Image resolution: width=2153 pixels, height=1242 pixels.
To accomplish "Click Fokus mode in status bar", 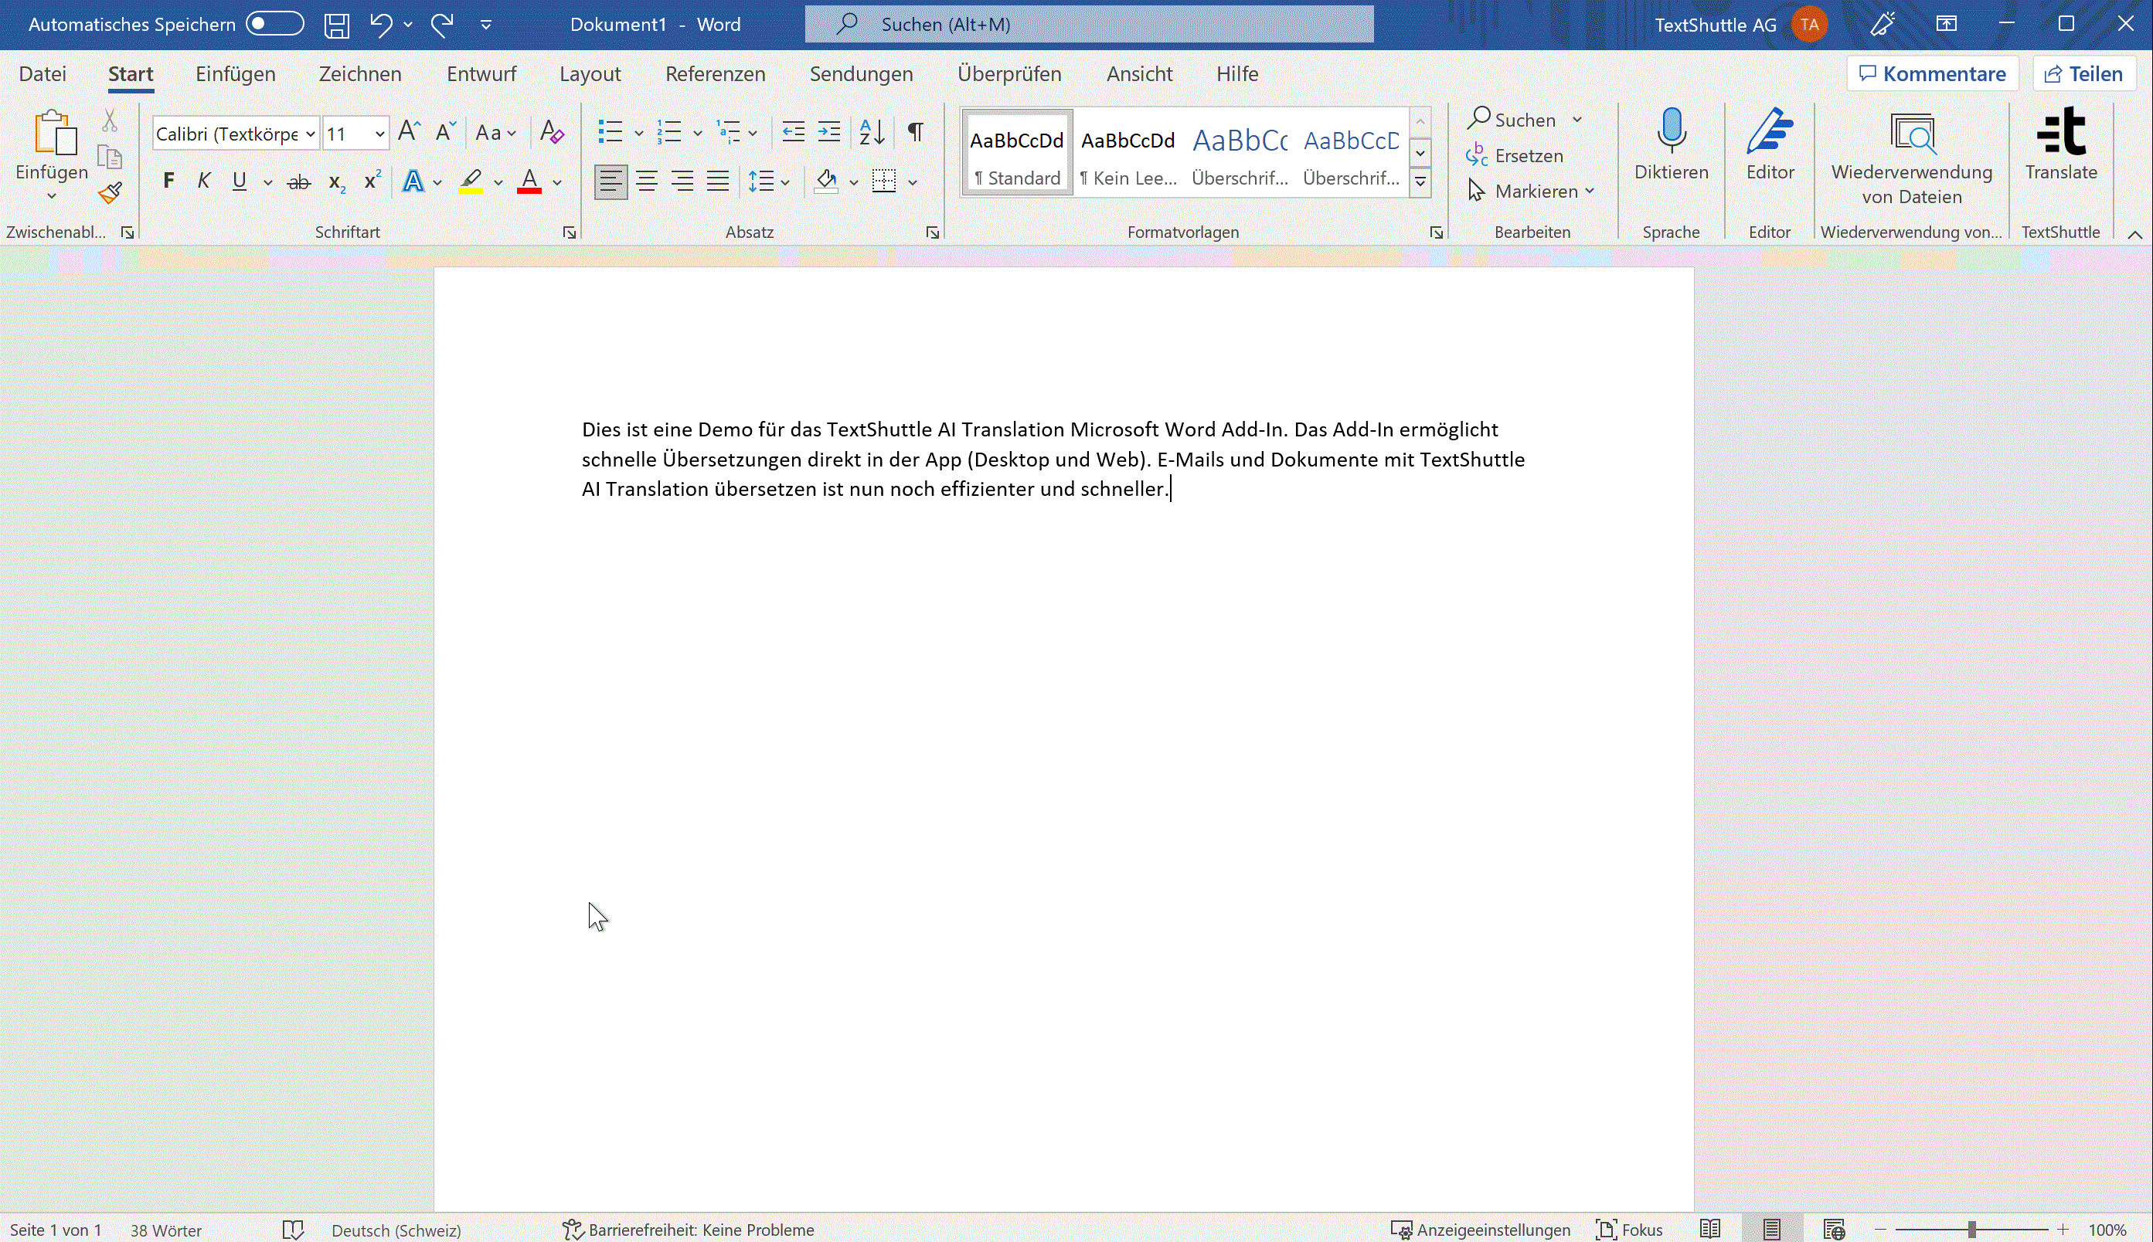I will [x=1629, y=1229].
